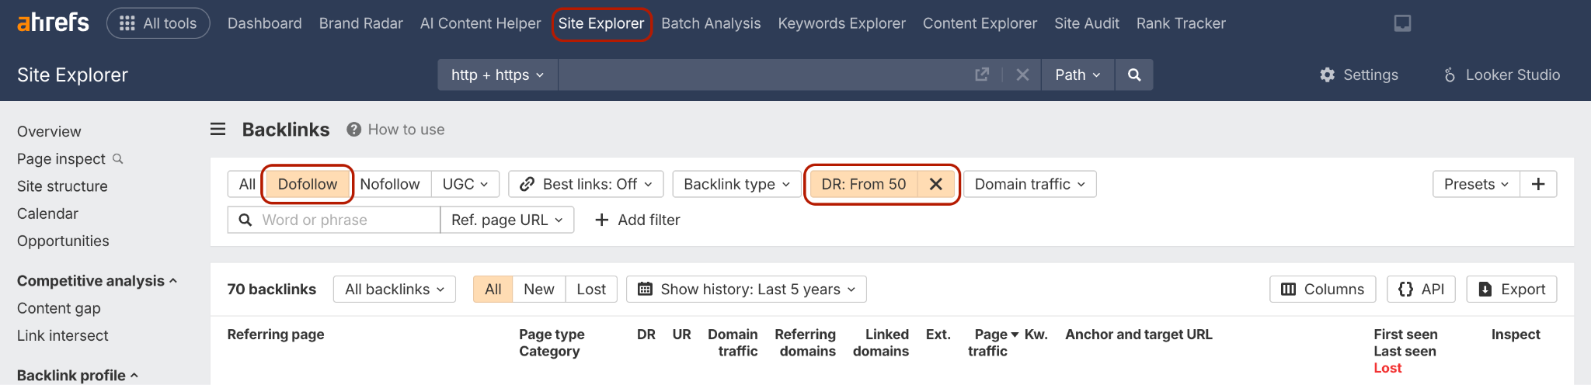Select the All link-type filter
The image size is (1591, 385).
tap(247, 184)
